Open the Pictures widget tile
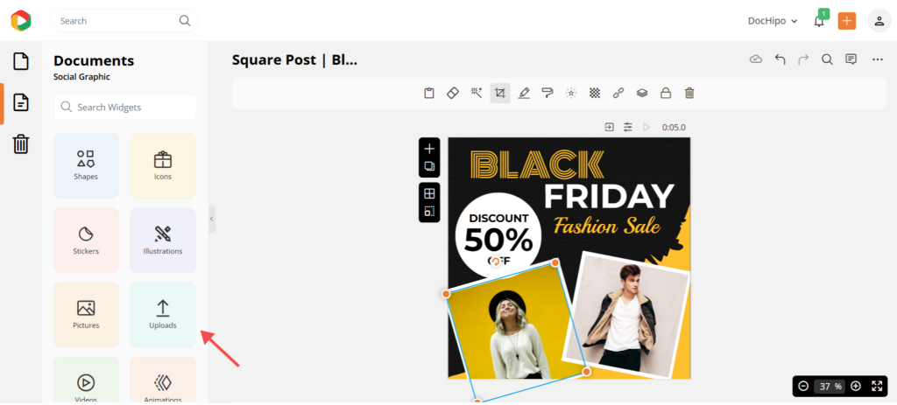This screenshot has width=897, height=405. [86, 314]
